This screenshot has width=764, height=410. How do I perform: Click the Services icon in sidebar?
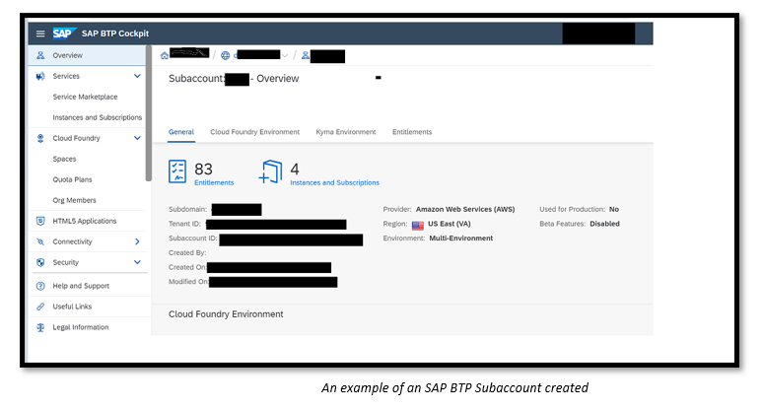[40, 76]
